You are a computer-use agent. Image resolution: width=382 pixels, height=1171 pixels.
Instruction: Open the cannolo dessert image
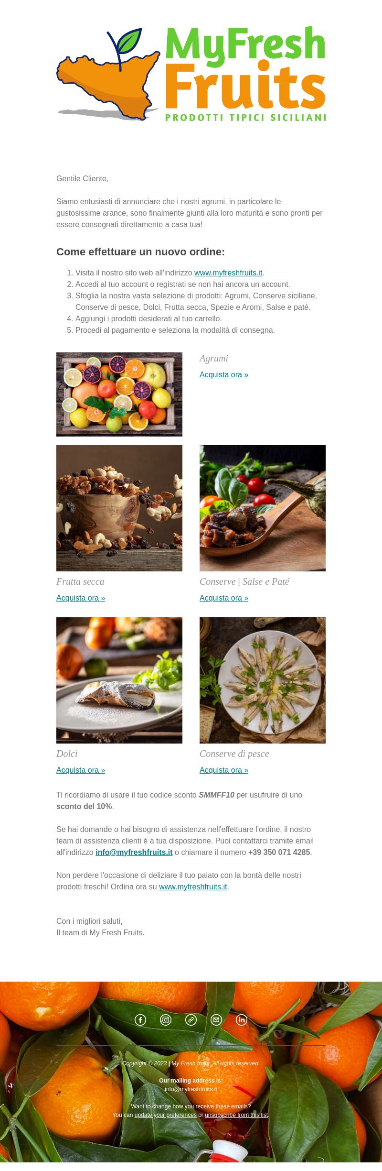(119, 680)
